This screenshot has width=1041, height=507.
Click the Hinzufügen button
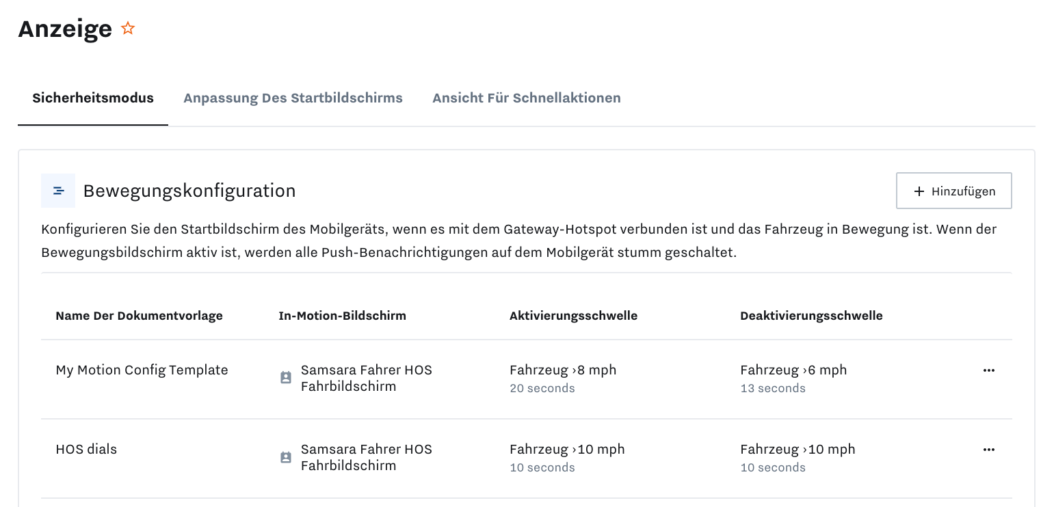953,191
